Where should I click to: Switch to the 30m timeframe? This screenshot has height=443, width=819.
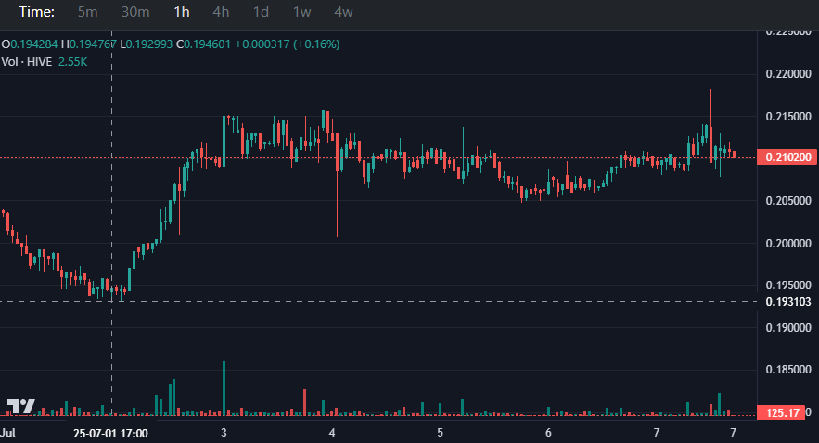pos(135,12)
